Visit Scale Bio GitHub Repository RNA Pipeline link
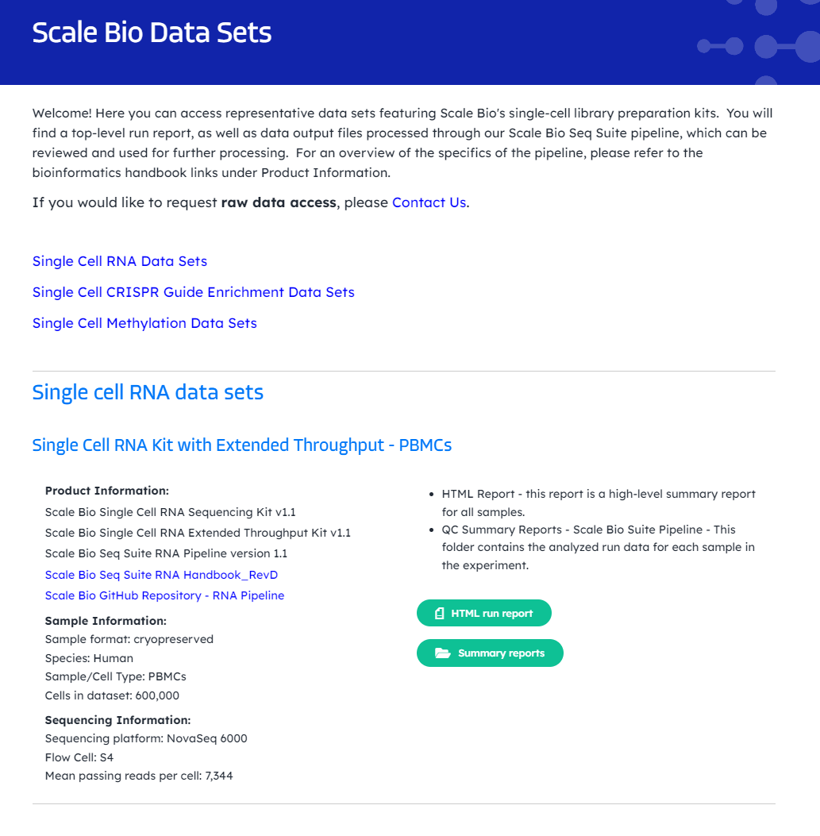This screenshot has height=836, width=820. pyautogui.click(x=164, y=595)
